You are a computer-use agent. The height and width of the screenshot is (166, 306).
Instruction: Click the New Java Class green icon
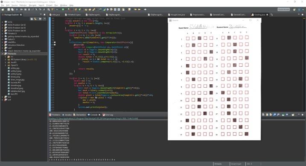(x=80, y=9)
